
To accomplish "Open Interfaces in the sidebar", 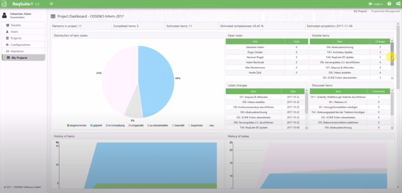I will click(23, 51).
